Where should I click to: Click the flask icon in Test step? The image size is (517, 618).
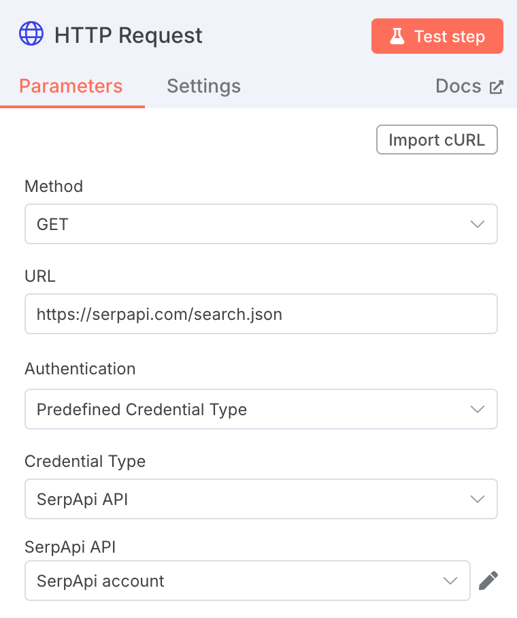click(397, 36)
